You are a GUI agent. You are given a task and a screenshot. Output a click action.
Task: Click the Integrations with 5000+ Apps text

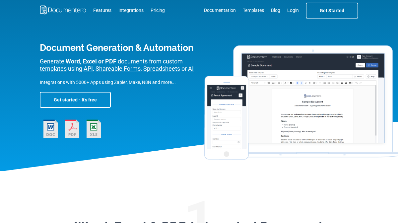pos(108,82)
